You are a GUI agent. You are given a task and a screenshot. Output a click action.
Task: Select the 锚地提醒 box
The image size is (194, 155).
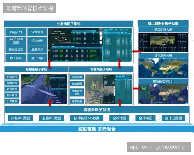point(77,84)
